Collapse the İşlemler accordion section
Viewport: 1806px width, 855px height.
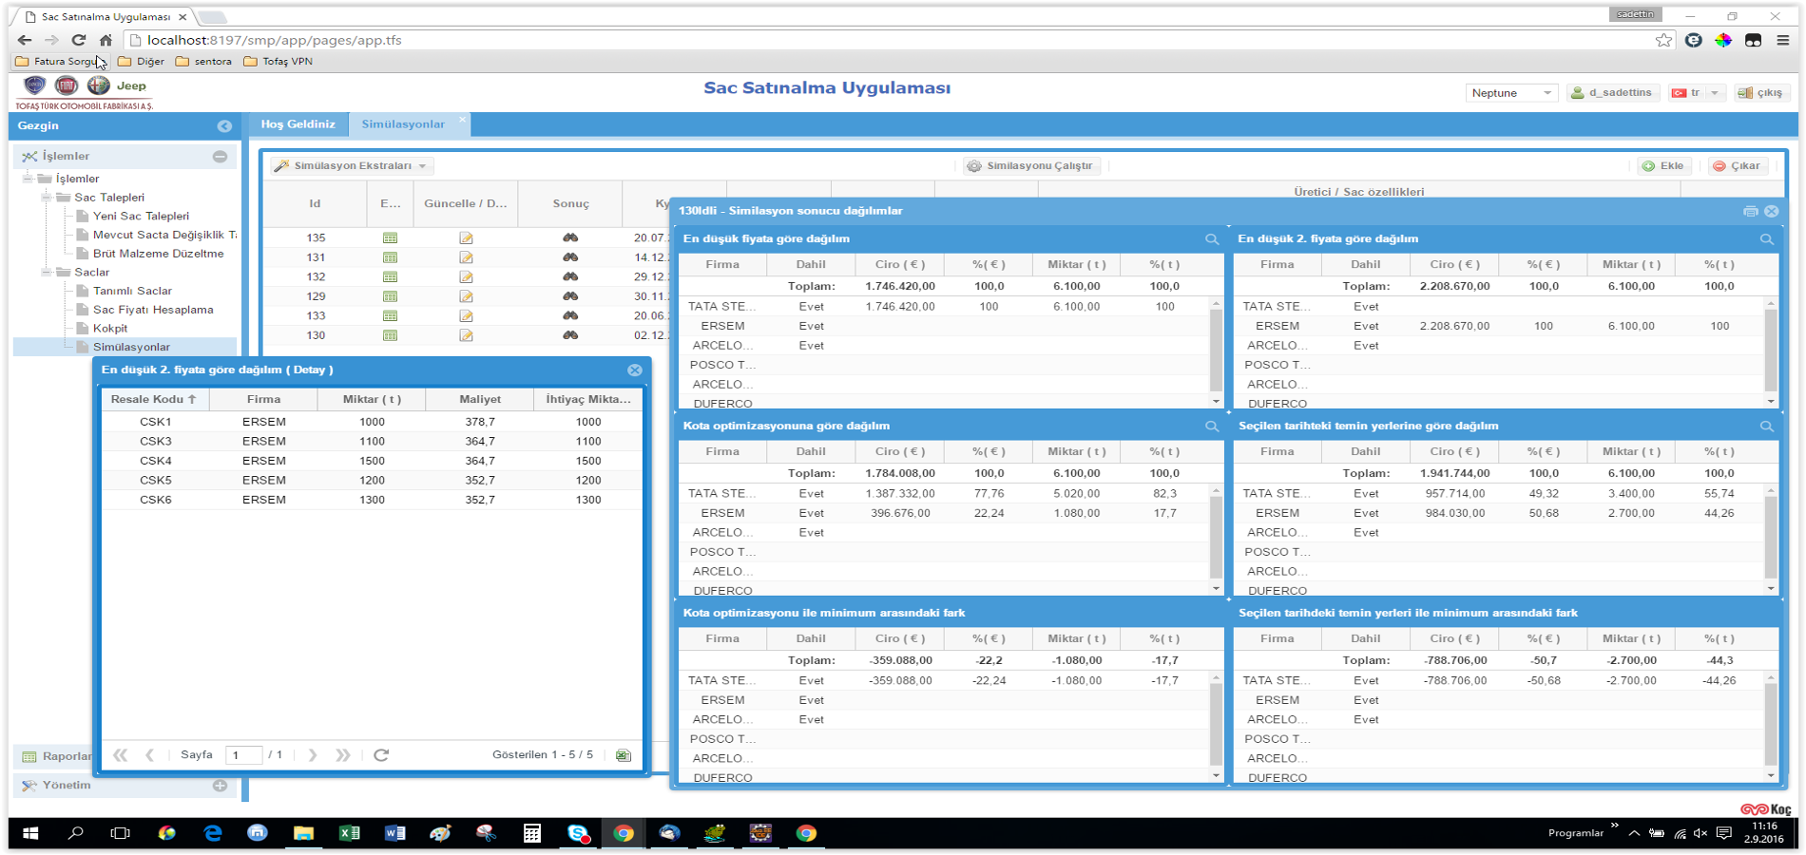[x=220, y=157]
